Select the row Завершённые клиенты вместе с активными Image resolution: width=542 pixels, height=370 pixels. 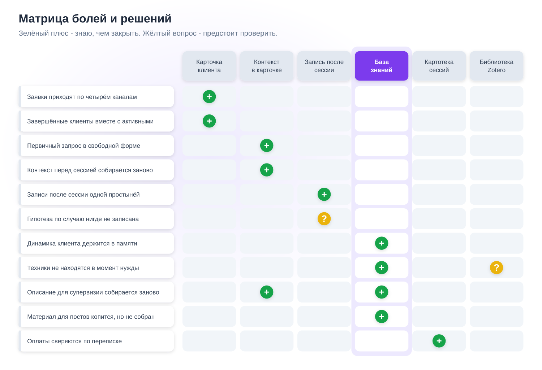[x=96, y=121]
